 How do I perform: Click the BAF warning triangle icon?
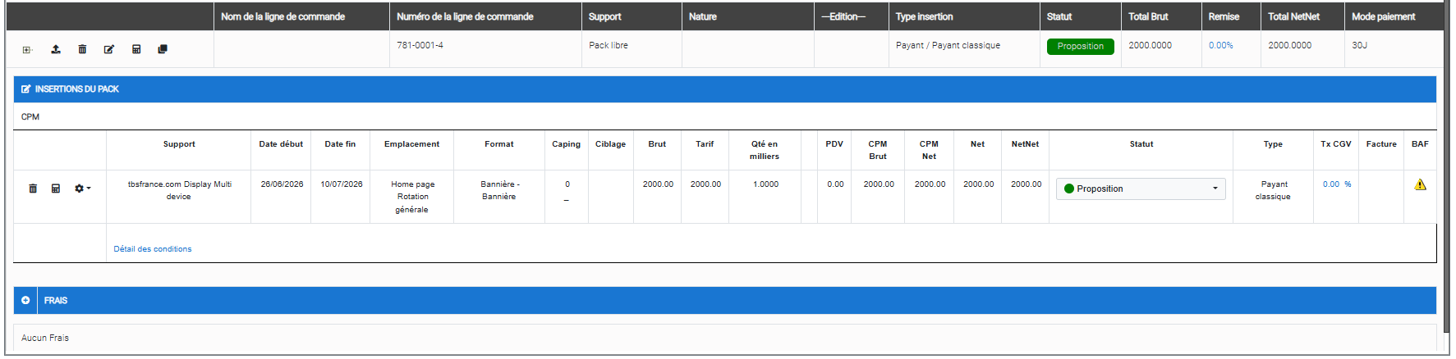(1420, 184)
